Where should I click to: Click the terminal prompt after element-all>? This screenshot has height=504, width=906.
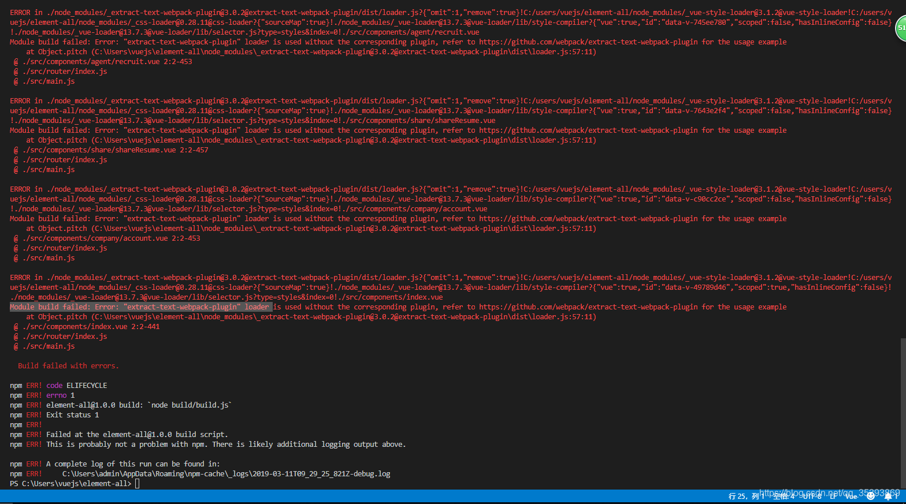(137, 484)
